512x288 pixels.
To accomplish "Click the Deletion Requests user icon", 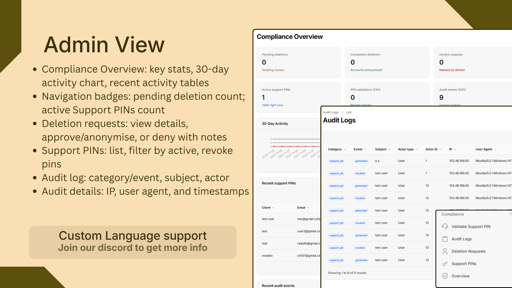I will click(445, 251).
